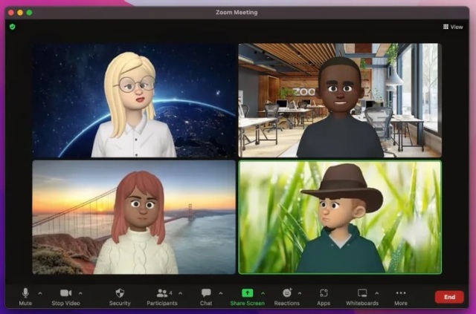The image size is (476, 314).
Task: Click the red End meeting button
Action: (x=448, y=297)
